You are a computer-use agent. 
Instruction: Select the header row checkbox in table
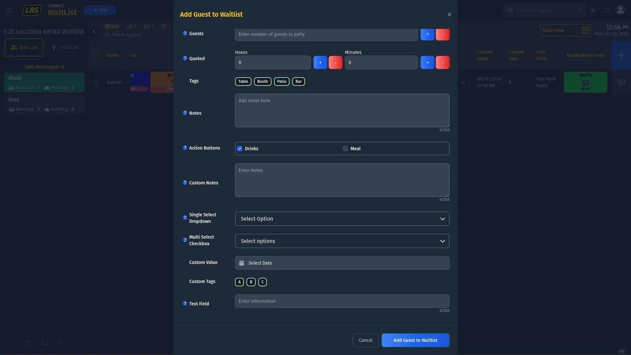coord(96,56)
